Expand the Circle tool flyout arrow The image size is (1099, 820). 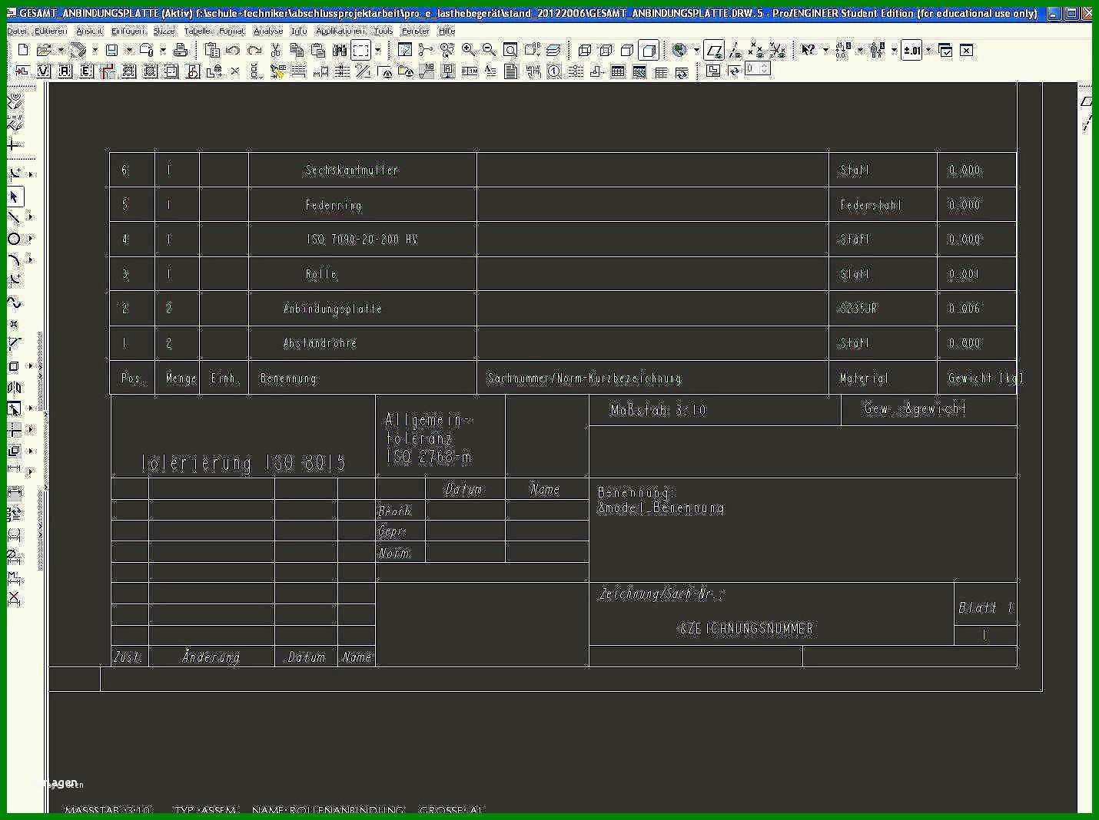click(30, 239)
